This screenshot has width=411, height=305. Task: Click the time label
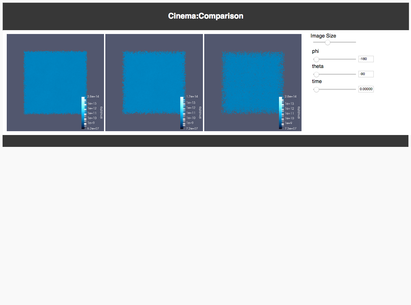tap(317, 81)
